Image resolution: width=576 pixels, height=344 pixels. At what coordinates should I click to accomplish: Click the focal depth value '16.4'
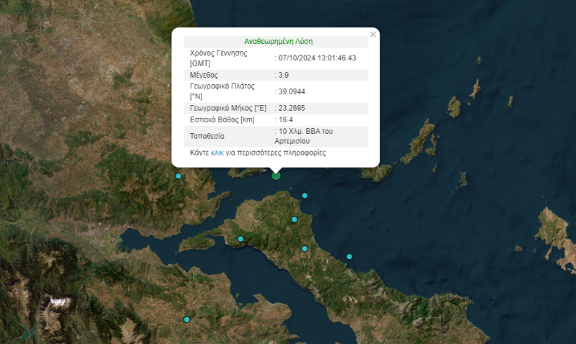285,119
